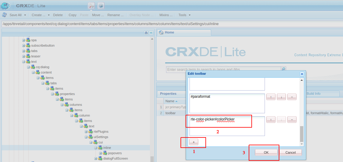
Task: Collapse the content node
Action: [33, 72]
